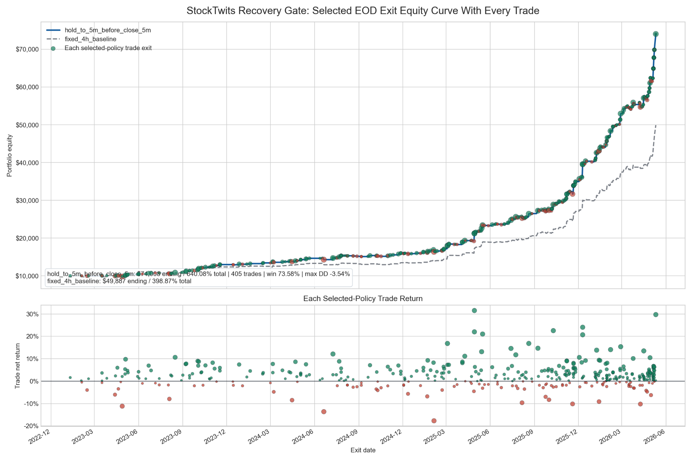Screen dimensions: 692x461
Task: Click the $20,000 y-axis tick label
Action: 27,238
